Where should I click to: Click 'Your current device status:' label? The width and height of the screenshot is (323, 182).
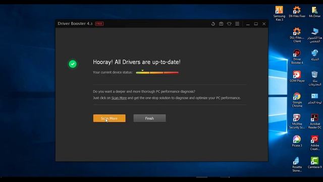click(113, 72)
